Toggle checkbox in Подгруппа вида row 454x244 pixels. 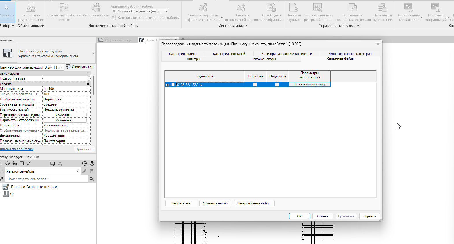[x=89, y=78]
